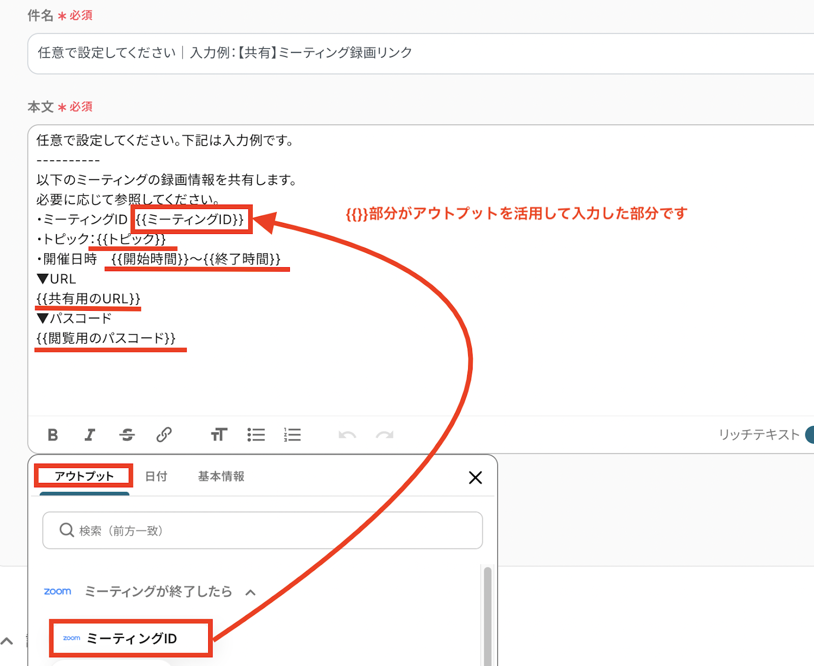
Task: Apply strikethrough formatting
Action: (127, 435)
